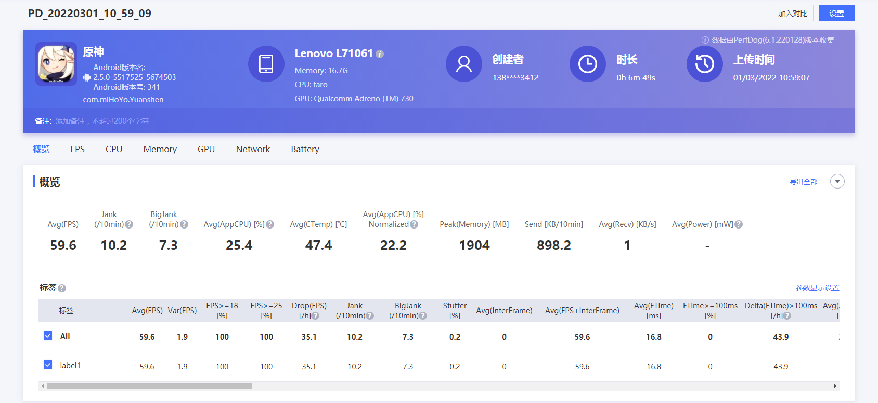Click the scrollbar left arrow under the table
This screenshot has width=878, height=403.
43,386
